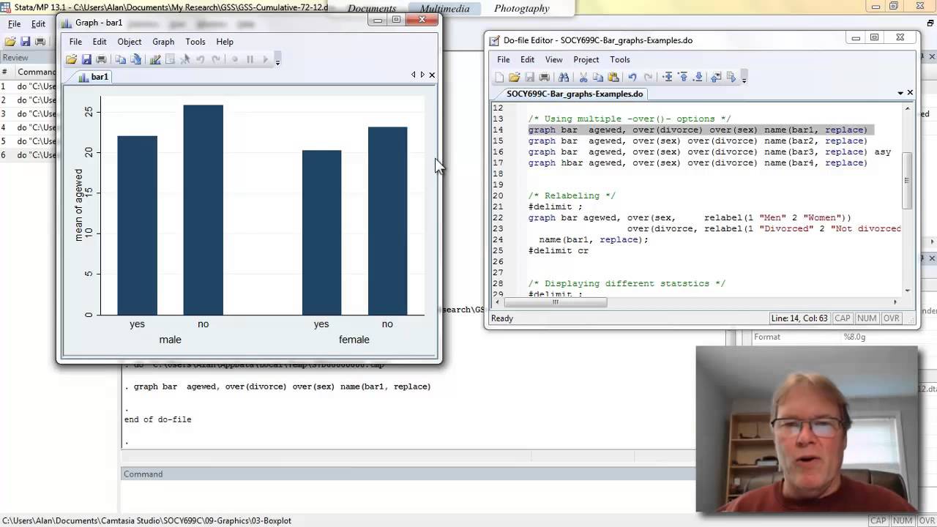
Task: Click Show file in viewer icon
Action: (716, 77)
